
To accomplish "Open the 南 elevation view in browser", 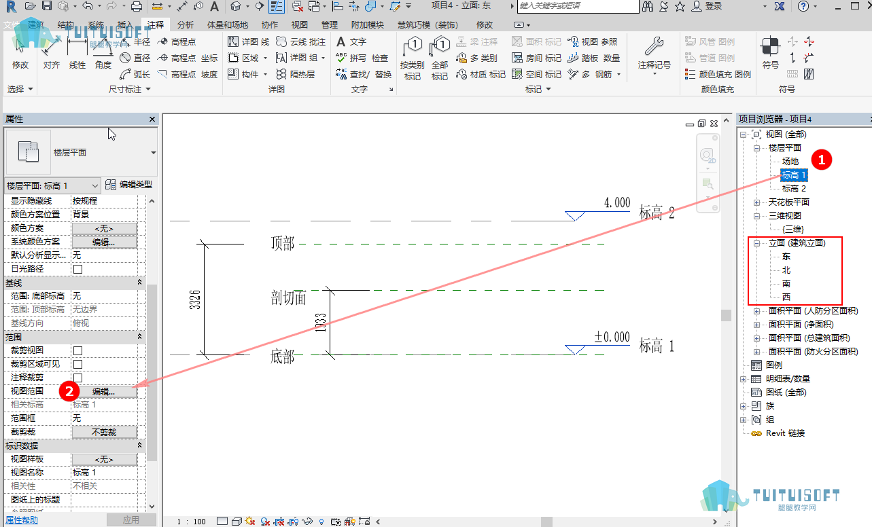I will pyautogui.click(x=786, y=284).
